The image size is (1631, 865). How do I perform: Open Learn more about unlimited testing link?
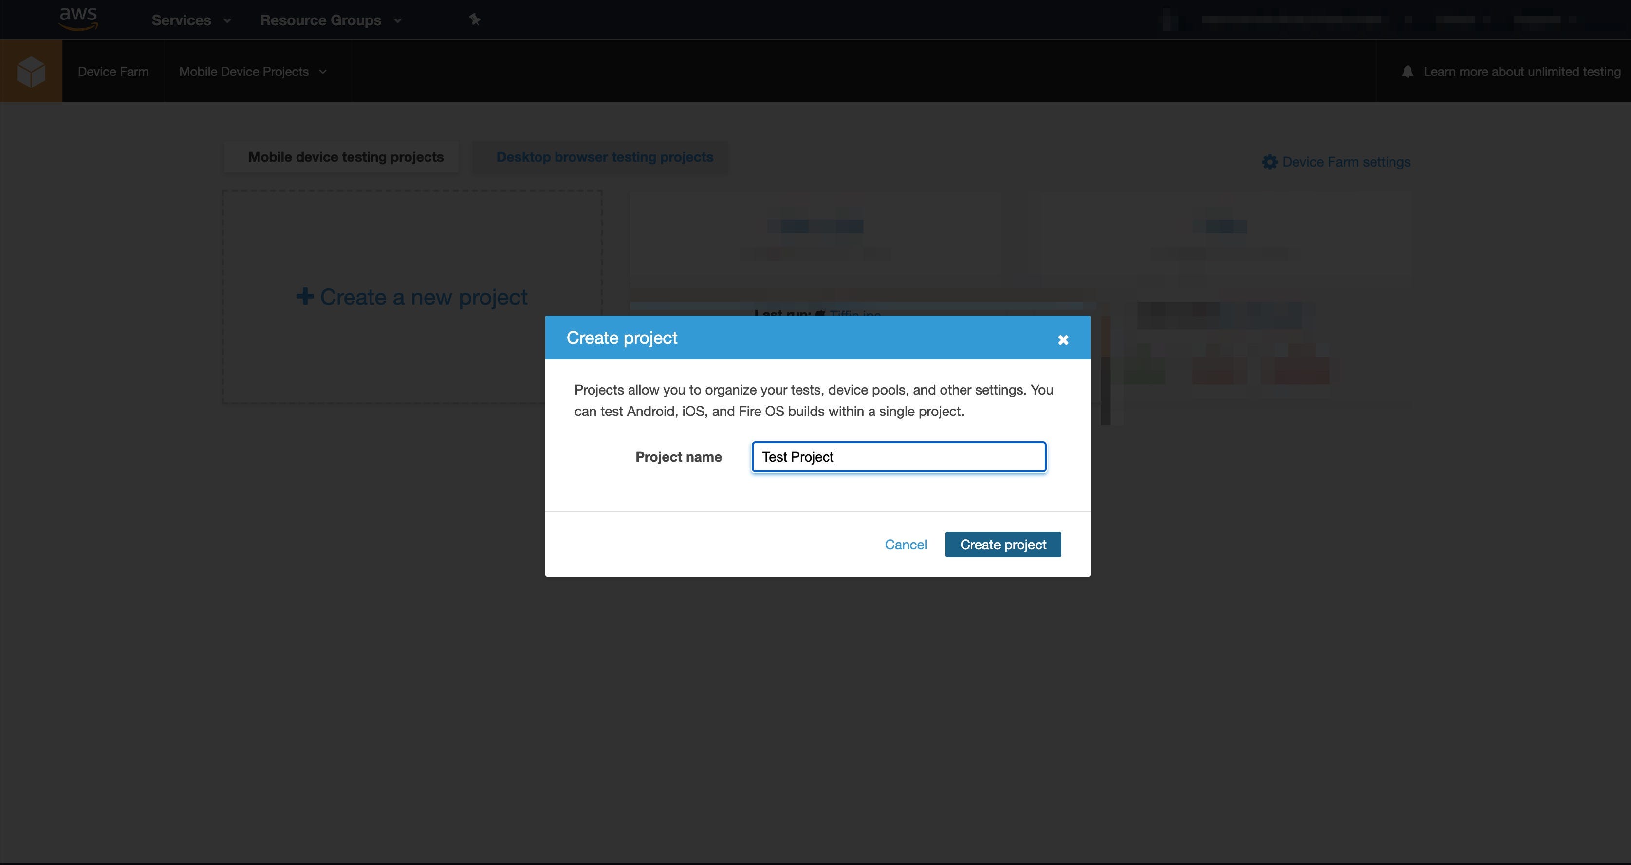(x=1521, y=72)
